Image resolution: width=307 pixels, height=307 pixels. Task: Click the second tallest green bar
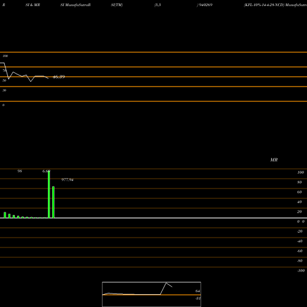click(x=53, y=202)
